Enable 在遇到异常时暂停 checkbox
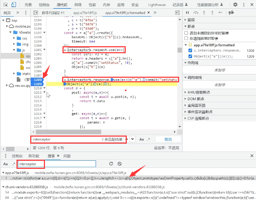 pos(186,39)
